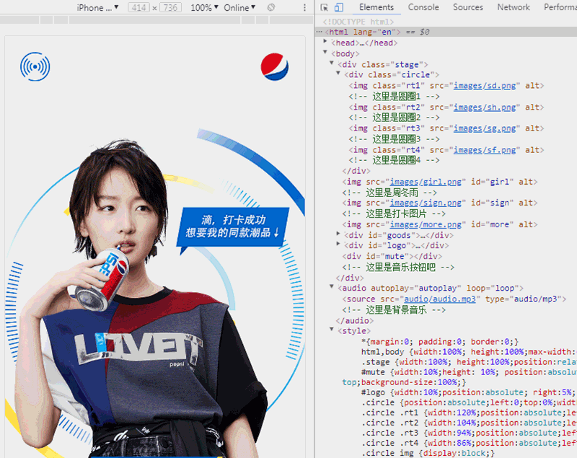Switch to the Network tab

(514, 7)
